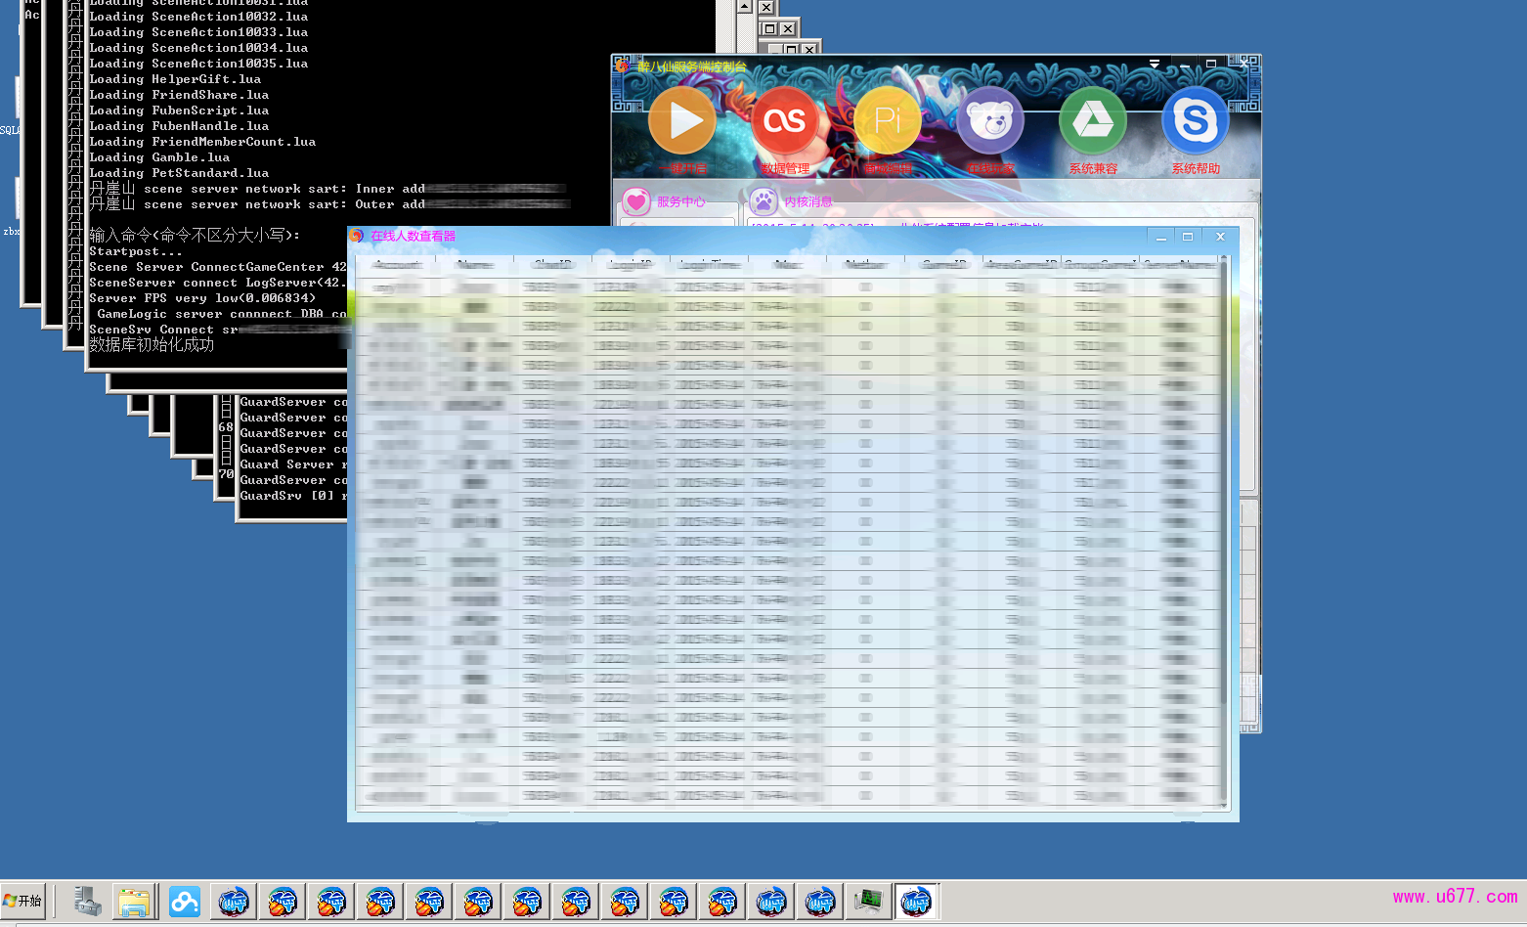Select the highlighted second table row
This screenshot has width=1527, height=927.
[x=782, y=307]
